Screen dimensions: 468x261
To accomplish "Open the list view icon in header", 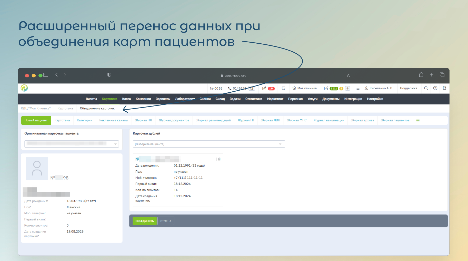I will [x=357, y=88].
